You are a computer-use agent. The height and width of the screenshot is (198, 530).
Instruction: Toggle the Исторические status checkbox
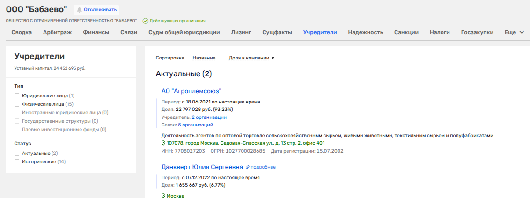[17, 161]
